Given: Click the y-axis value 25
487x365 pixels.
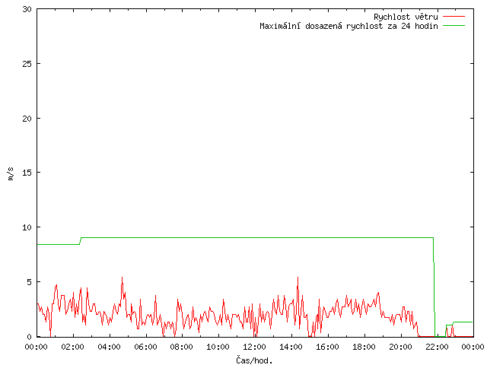Looking at the screenshot, I should click(x=27, y=64).
